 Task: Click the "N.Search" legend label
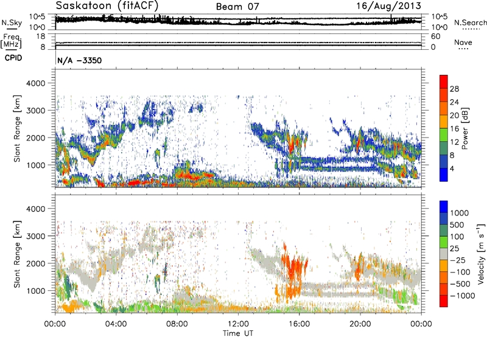click(x=470, y=23)
